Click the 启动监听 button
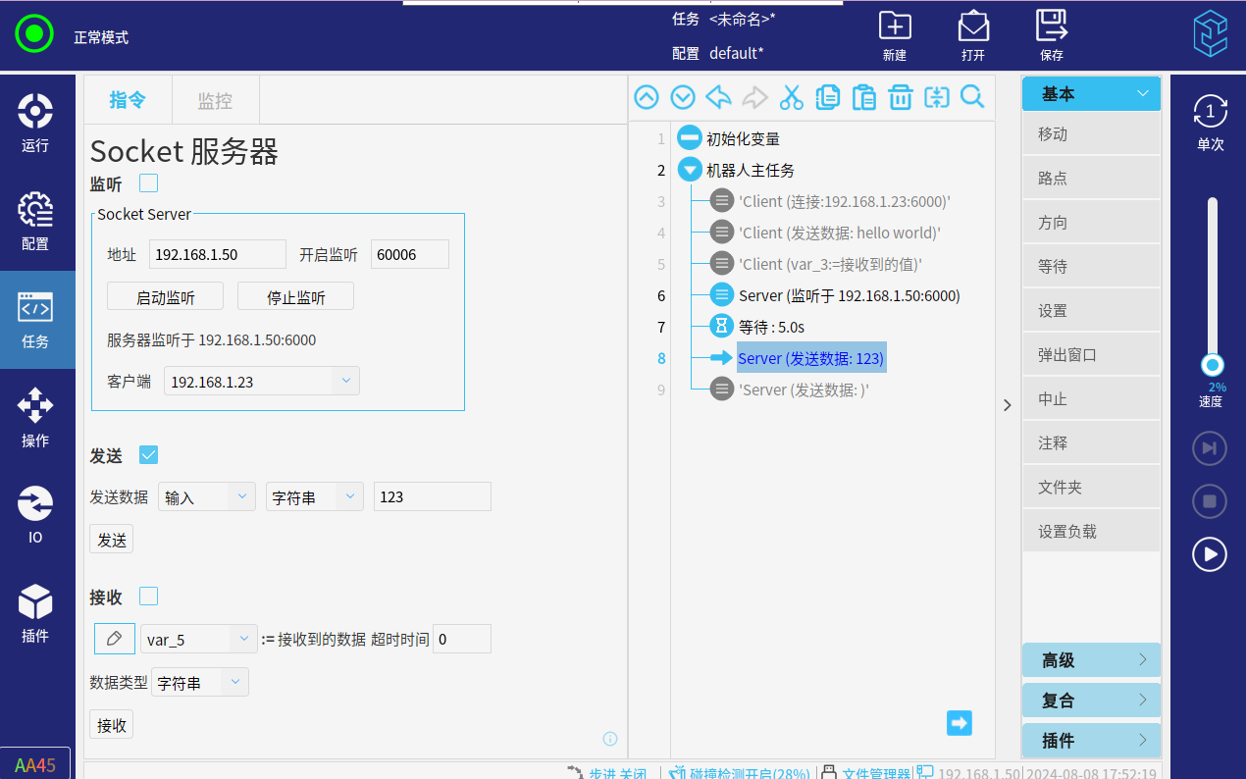 (165, 297)
